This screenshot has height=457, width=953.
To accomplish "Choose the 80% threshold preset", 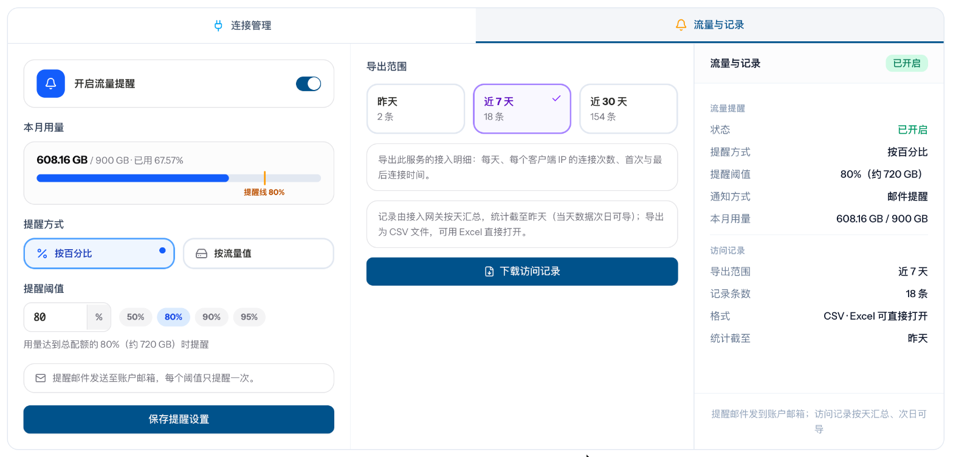I will [x=174, y=317].
